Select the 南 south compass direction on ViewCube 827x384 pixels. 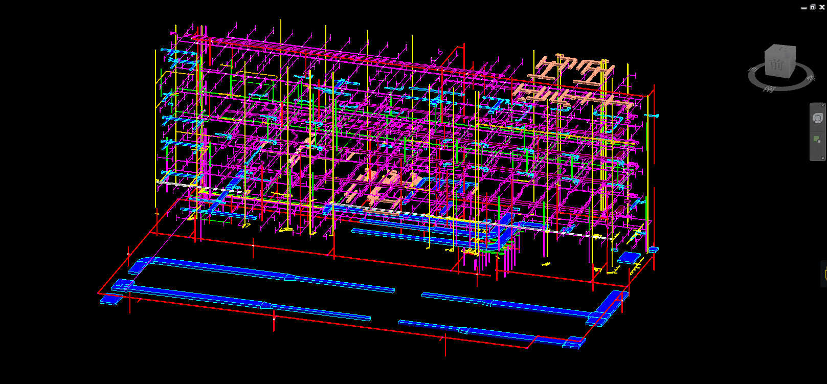[769, 89]
